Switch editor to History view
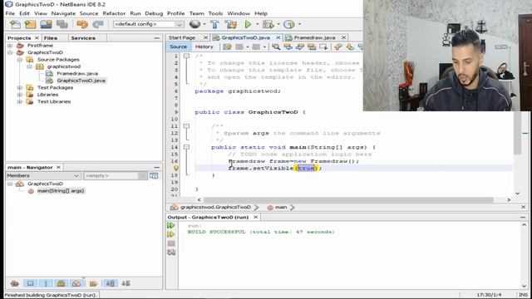Screen dimensions: 532x299 [x=204, y=47]
